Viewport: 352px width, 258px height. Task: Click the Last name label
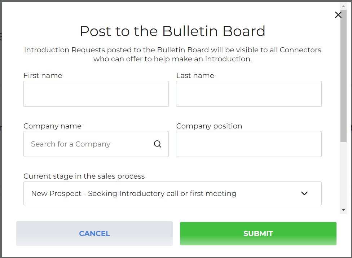click(195, 75)
